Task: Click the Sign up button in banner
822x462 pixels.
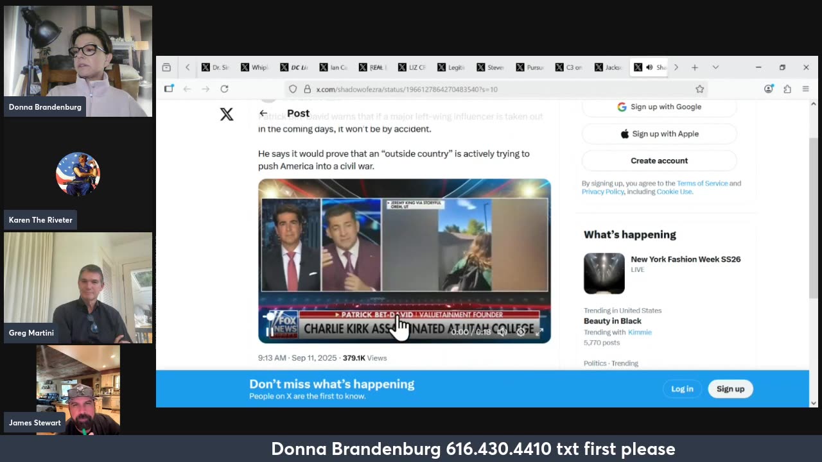Action: coord(730,389)
